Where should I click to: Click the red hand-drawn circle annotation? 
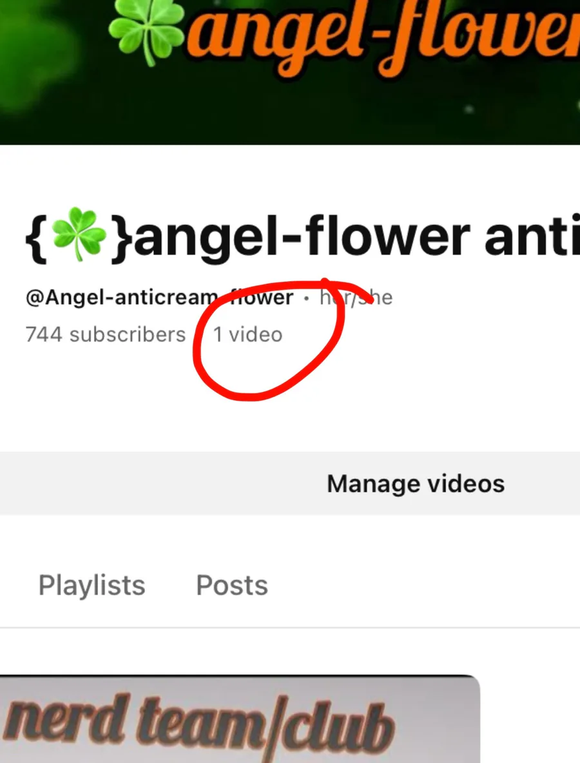point(269,340)
